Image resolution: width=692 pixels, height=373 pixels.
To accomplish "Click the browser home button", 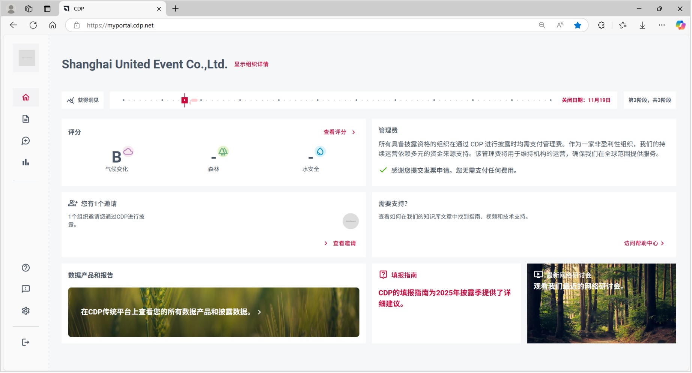I will [53, 25].
